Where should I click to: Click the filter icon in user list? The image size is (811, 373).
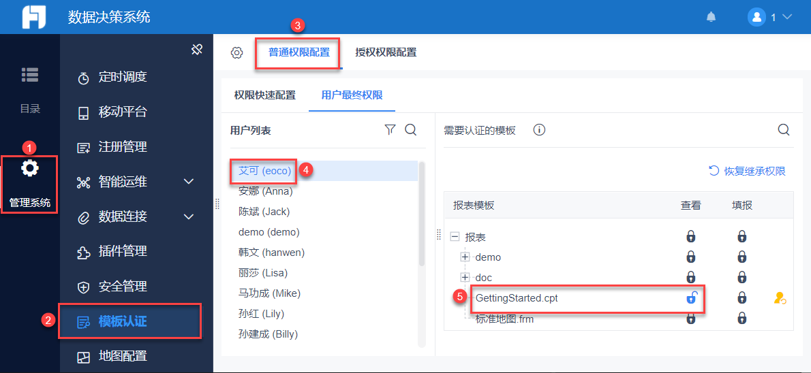point(390,130)
